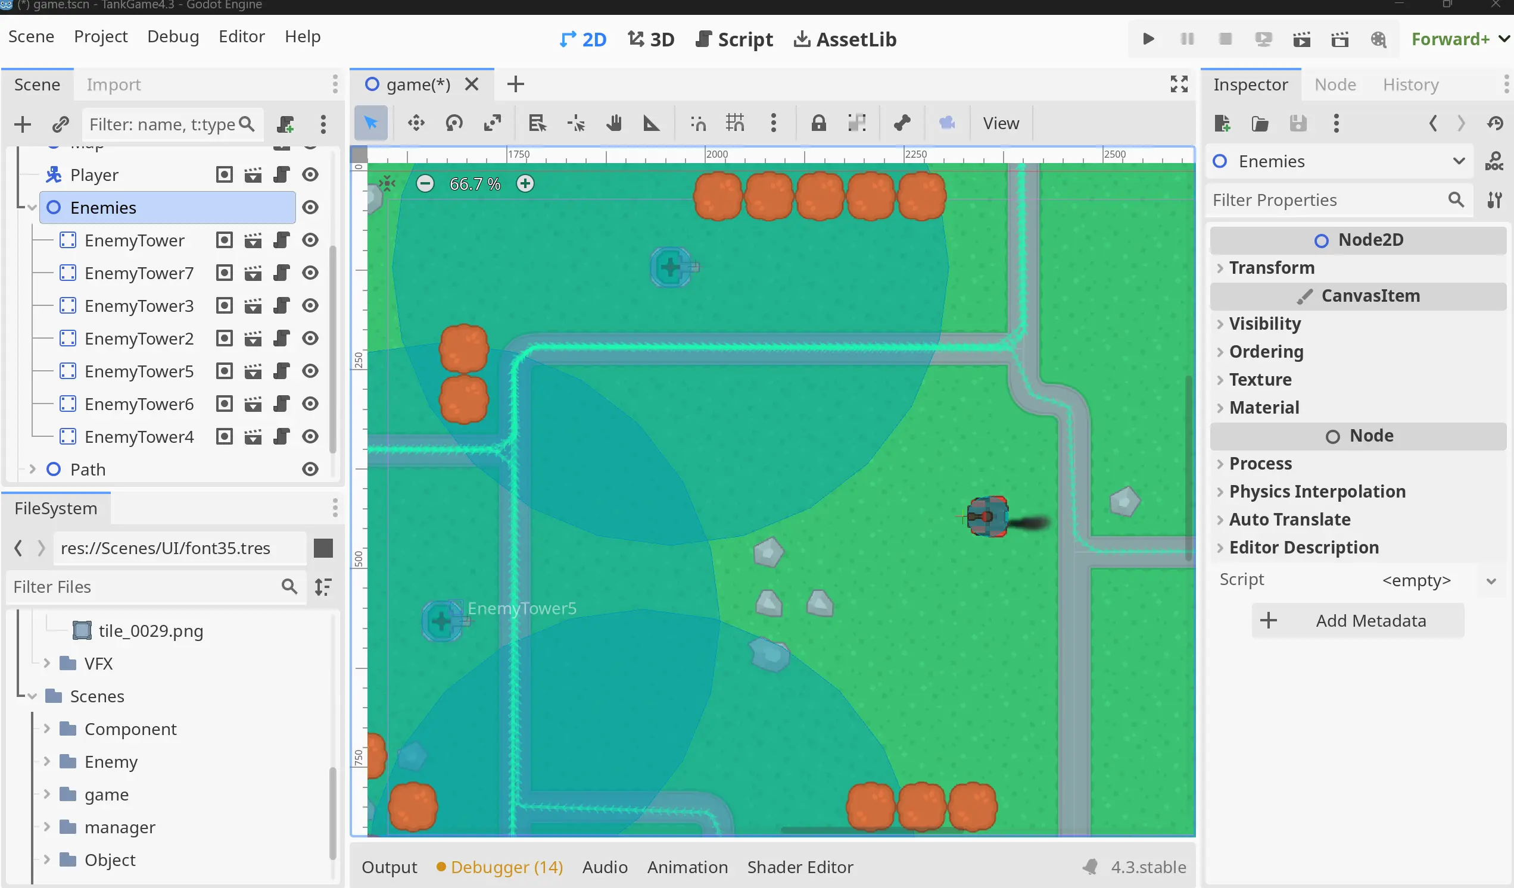1514x888 pixels.
Task: Select the Select Mode arrow tool
Action: pyautogui.click(x=370, y=123)
